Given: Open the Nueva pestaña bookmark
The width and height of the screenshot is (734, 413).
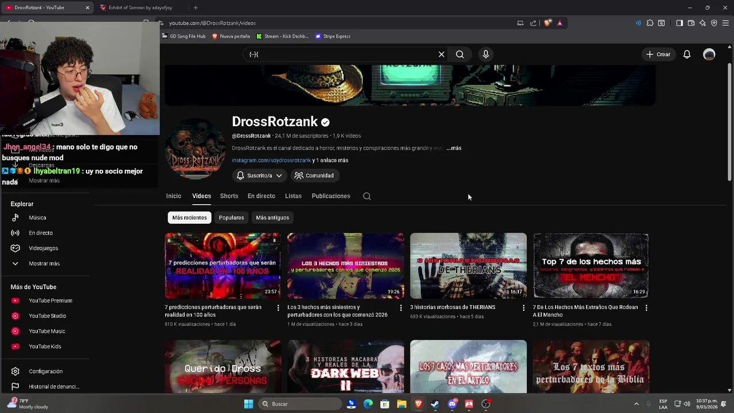Looking at the screenshot, I should 231,36.
